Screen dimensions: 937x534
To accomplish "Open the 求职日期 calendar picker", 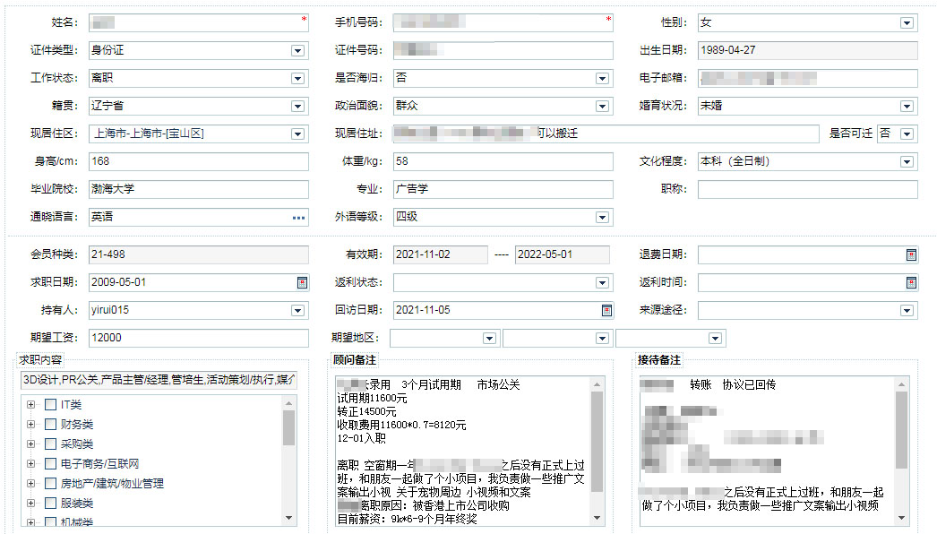I will [303, 282].
